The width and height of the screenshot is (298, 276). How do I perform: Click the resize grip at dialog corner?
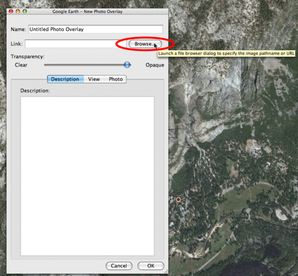[166, 272]
